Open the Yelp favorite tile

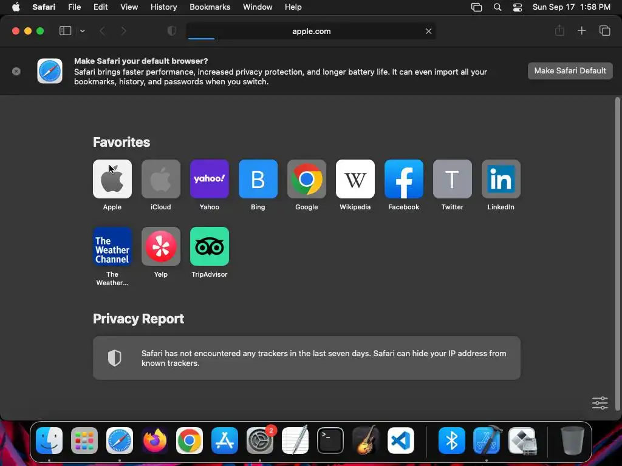point(160,246)
